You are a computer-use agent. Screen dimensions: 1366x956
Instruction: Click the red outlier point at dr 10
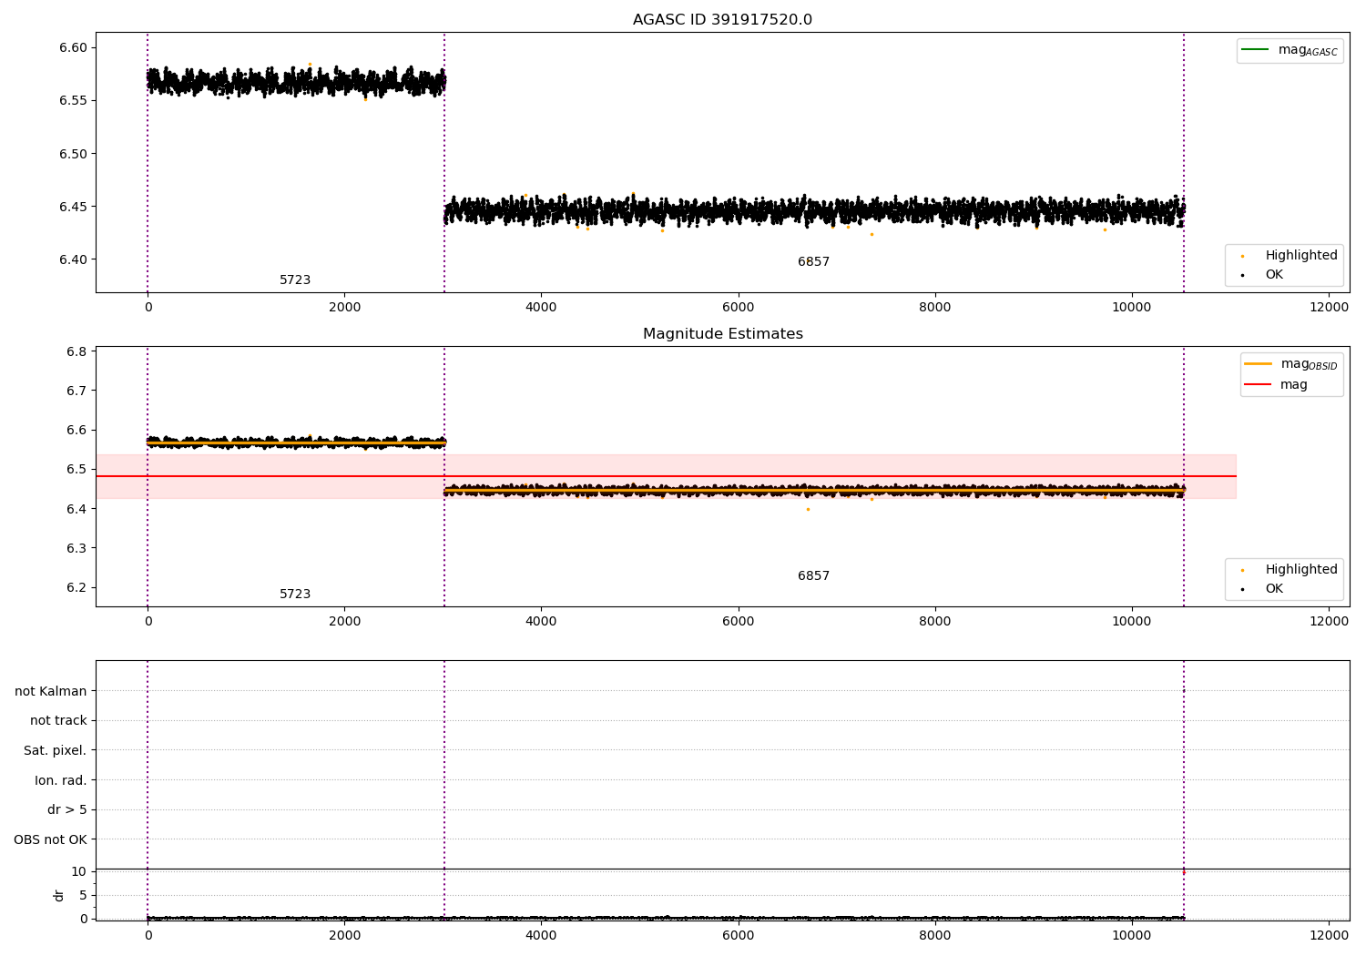pyautogui.click(x=1184, y=872)
